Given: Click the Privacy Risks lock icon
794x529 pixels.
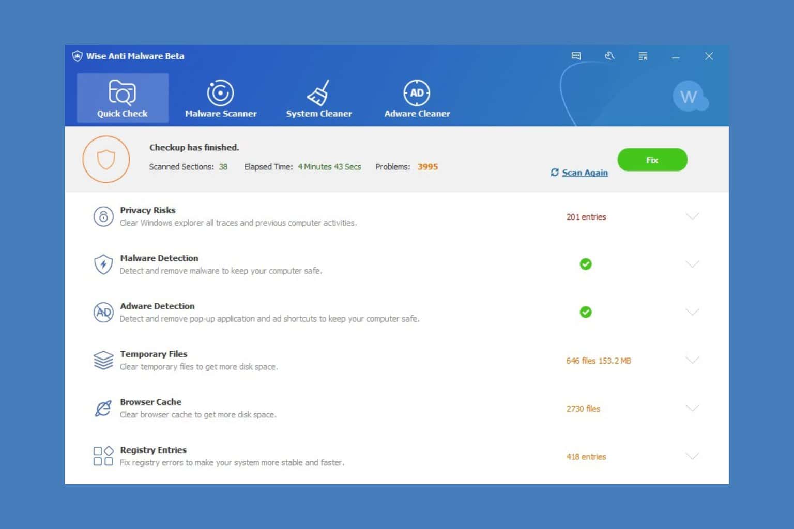Looking at the screenshot, I should tap(103, 216).
